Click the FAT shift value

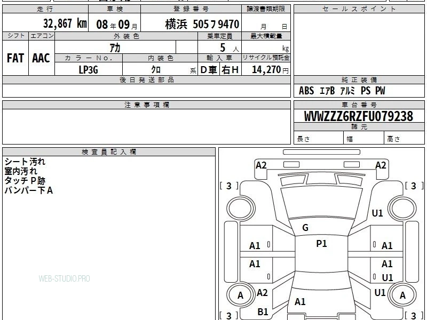15,58
